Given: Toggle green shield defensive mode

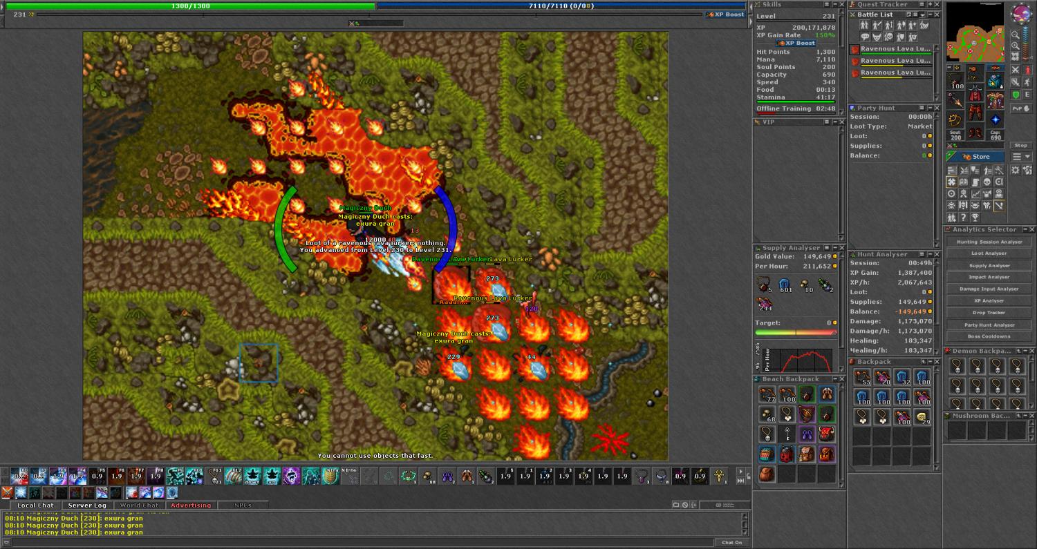Looking at the screenshot, I should click(x=1015, y=95).
